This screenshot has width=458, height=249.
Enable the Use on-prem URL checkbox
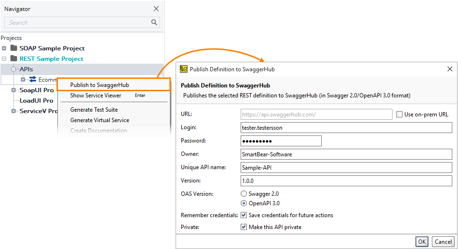pos(399,115)
